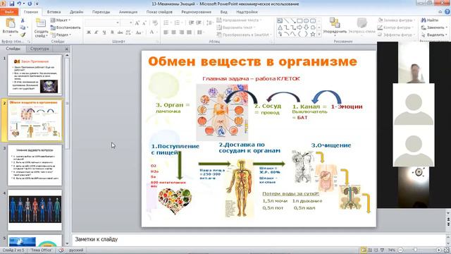Increase list indent level

(199, 23)
